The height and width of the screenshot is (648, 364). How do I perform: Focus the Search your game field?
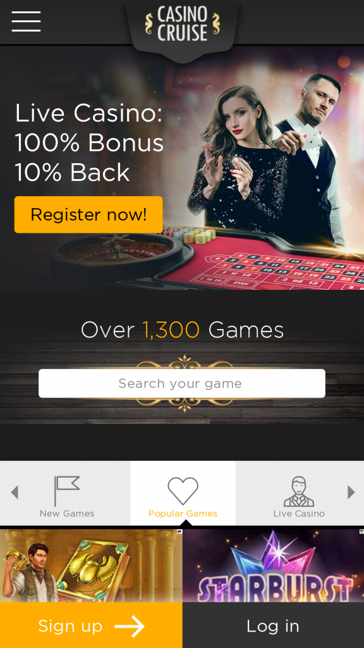point(182,383)
